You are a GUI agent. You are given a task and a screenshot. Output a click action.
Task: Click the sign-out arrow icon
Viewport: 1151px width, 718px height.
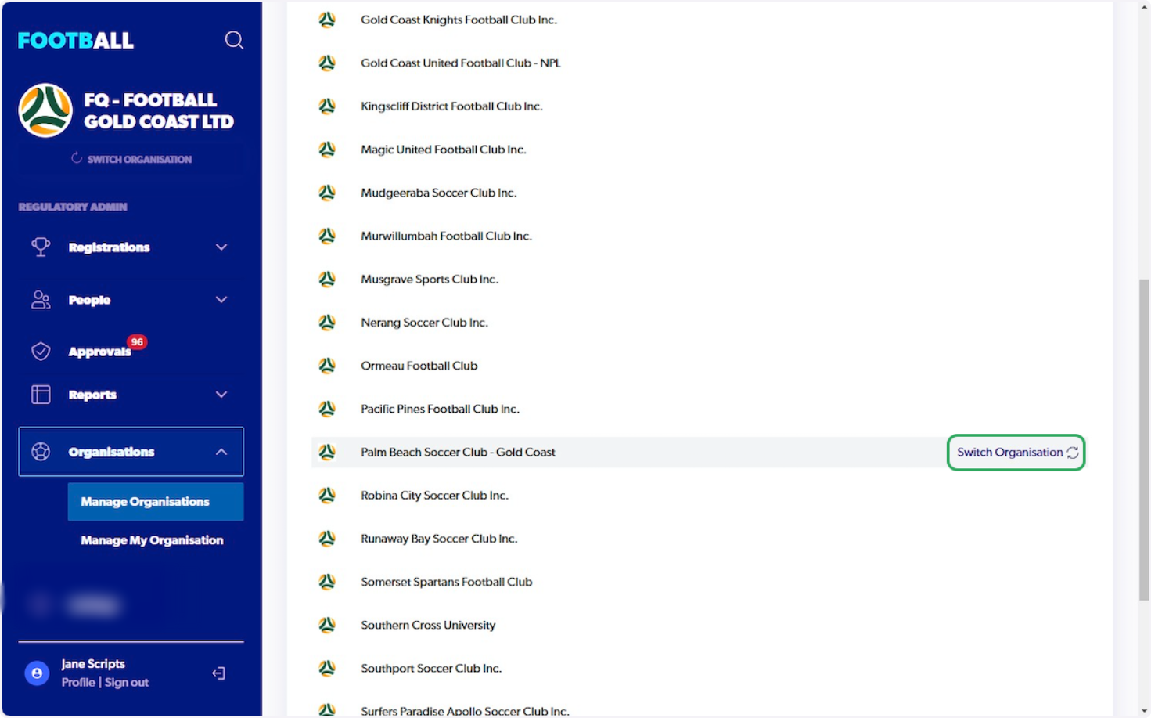(218, 673)
